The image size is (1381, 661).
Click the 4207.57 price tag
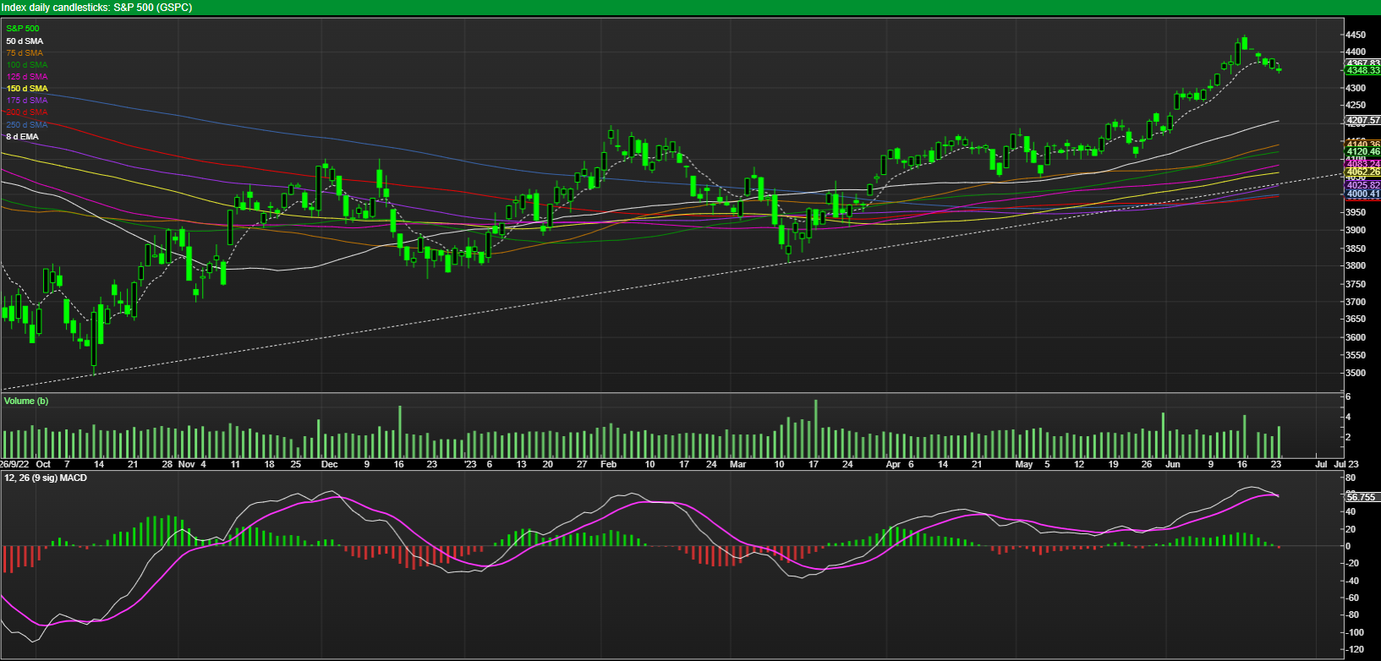click(x=1363, y=121)
